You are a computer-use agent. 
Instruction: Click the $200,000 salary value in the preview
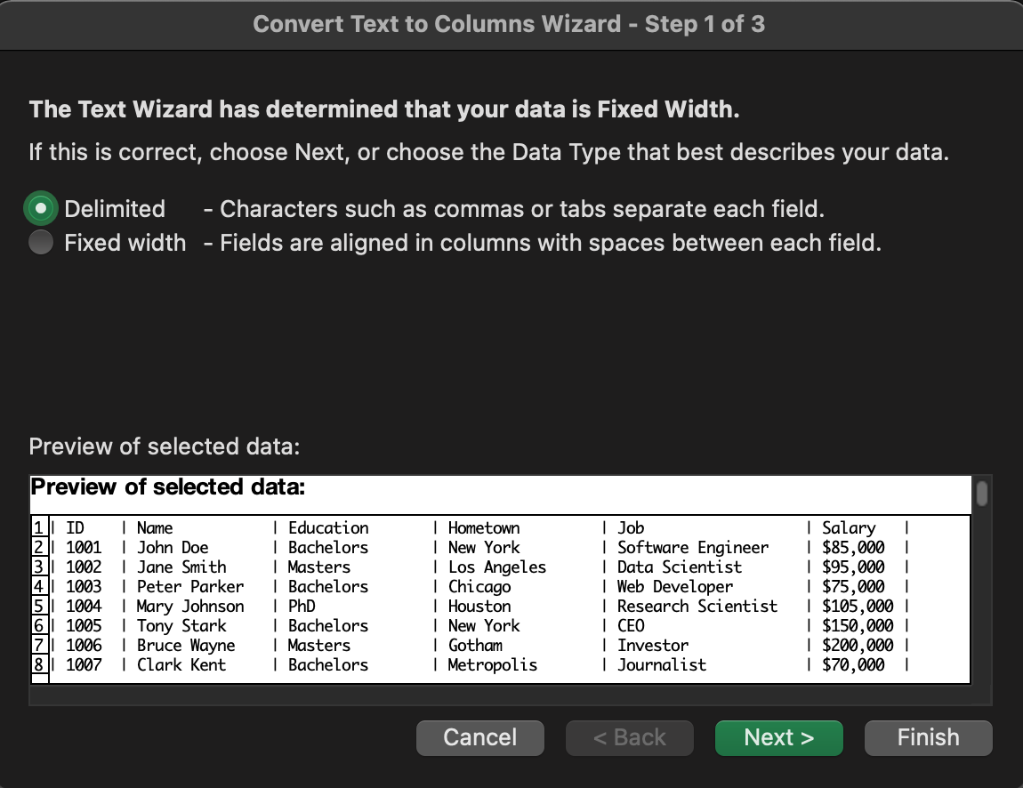pos(858,645)
